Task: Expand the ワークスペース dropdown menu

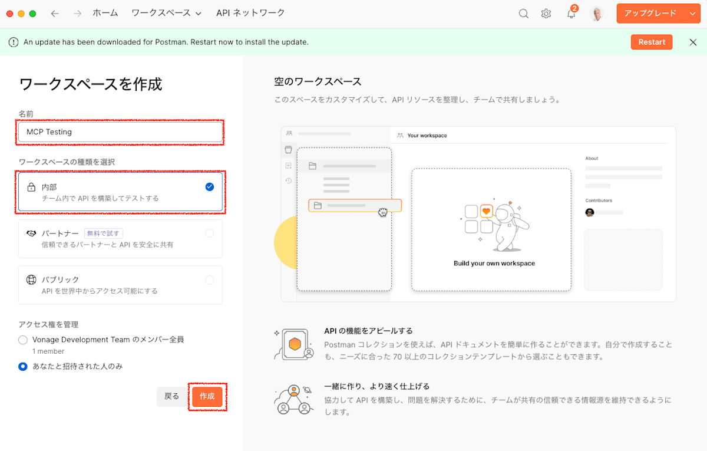Action: (166, 13)
